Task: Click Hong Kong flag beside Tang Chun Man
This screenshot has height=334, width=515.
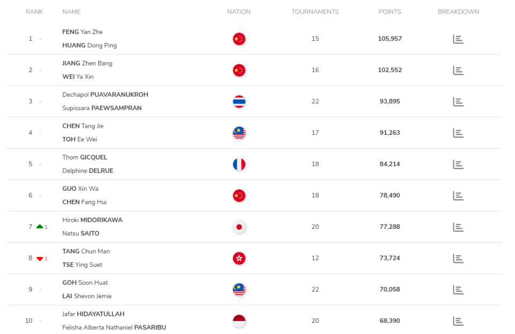Action: (x=239, y=258)
